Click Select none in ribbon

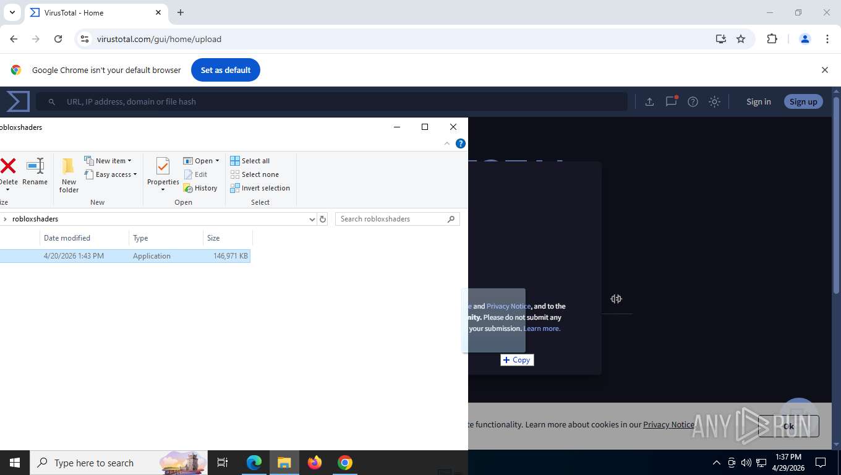[254, 174]
